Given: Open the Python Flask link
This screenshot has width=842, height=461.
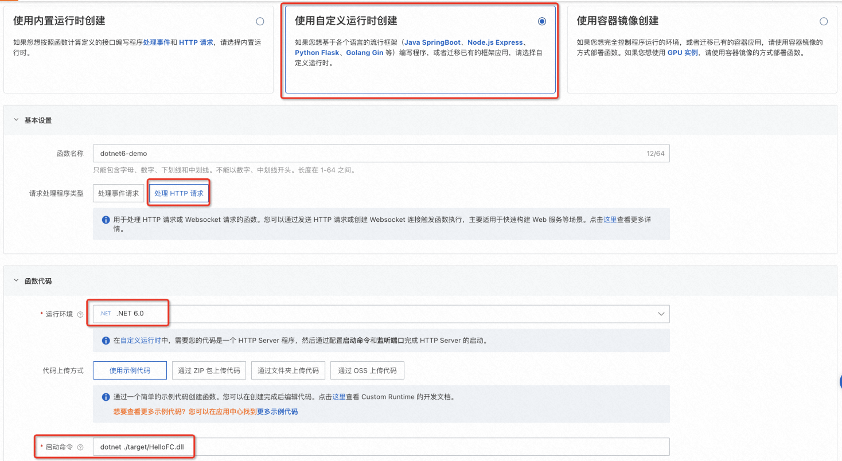Looking at the screenshot, I should point(317,53).
